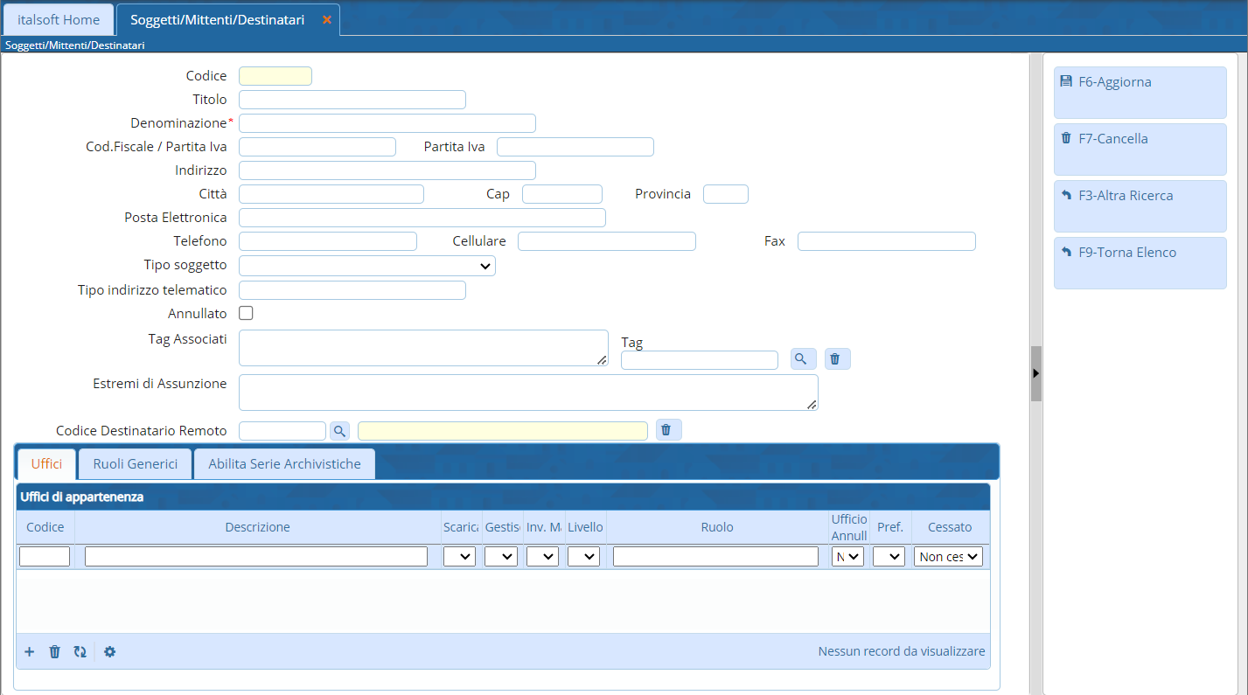This screenshot has height=695, width=1248.
Task: Collapse side panel with arrow handle
Action: [x=1035, y=373]
